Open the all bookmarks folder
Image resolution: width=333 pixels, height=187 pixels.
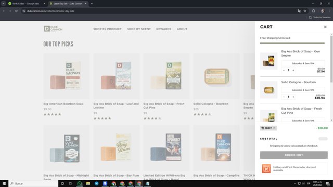coord(319,17)
